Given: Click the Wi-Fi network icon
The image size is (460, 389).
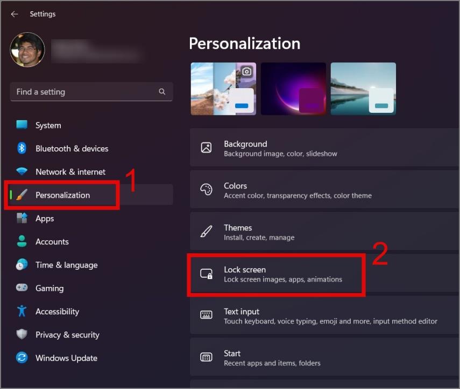Looking at the screenshot, I should tap(22, 171).
